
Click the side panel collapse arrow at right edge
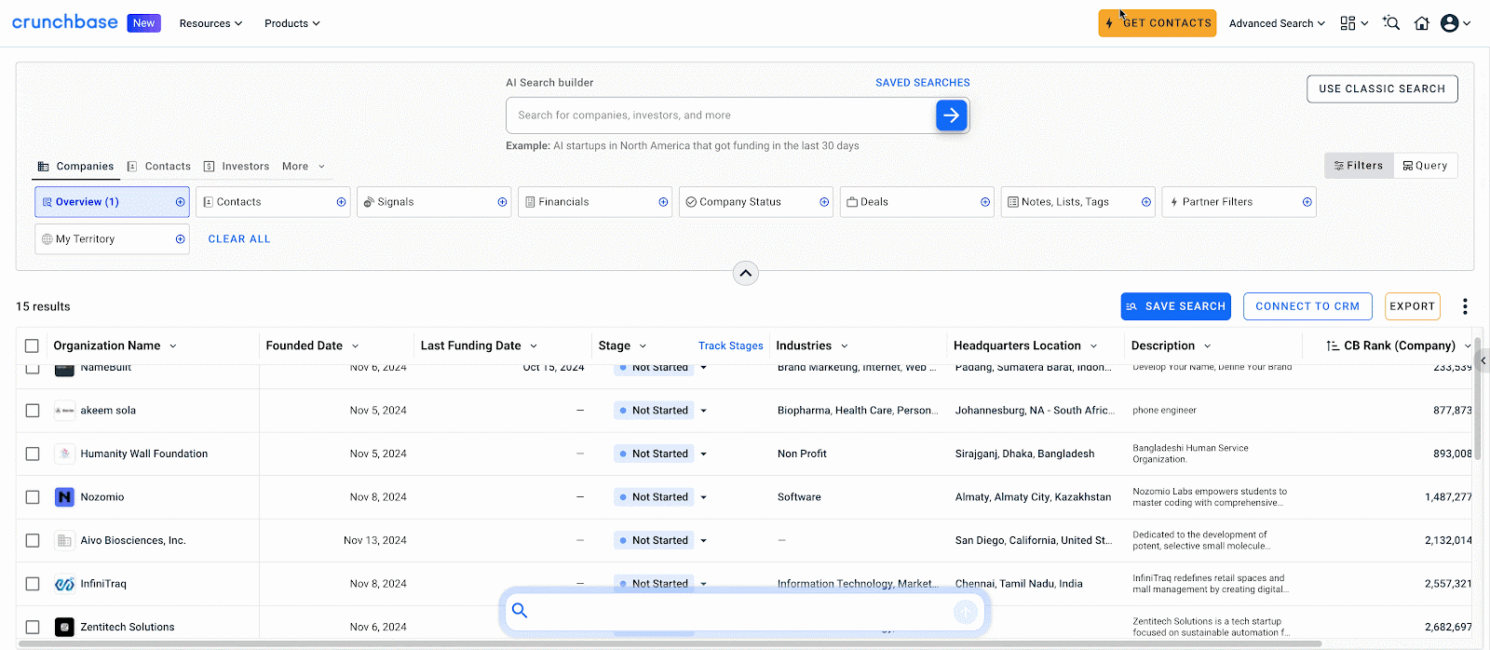coord(1483,360)
